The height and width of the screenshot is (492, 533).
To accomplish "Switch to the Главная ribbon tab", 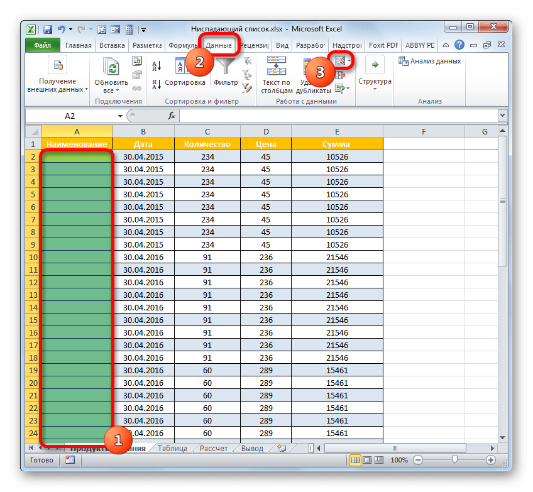I will coord(79,45).
